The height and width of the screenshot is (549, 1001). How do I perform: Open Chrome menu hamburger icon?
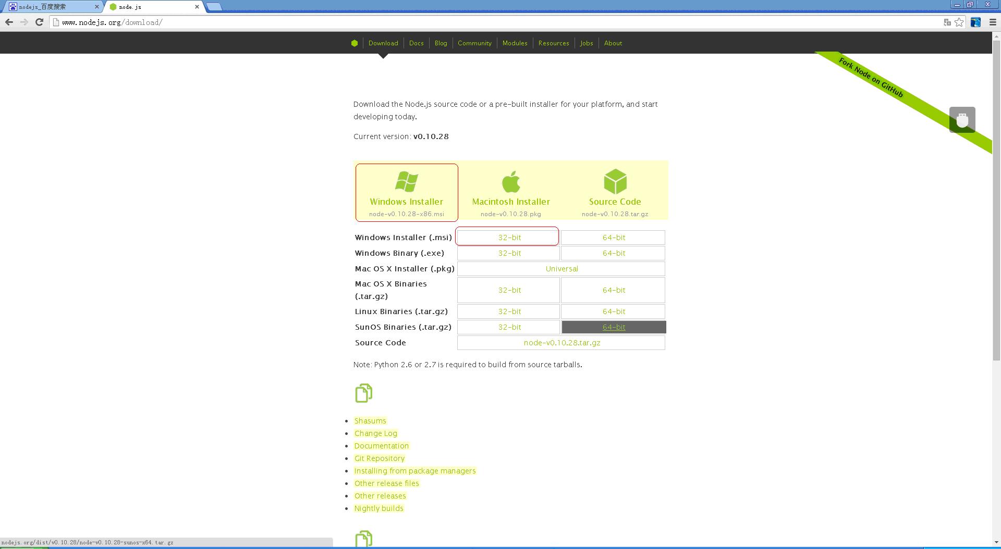[993, 22]
